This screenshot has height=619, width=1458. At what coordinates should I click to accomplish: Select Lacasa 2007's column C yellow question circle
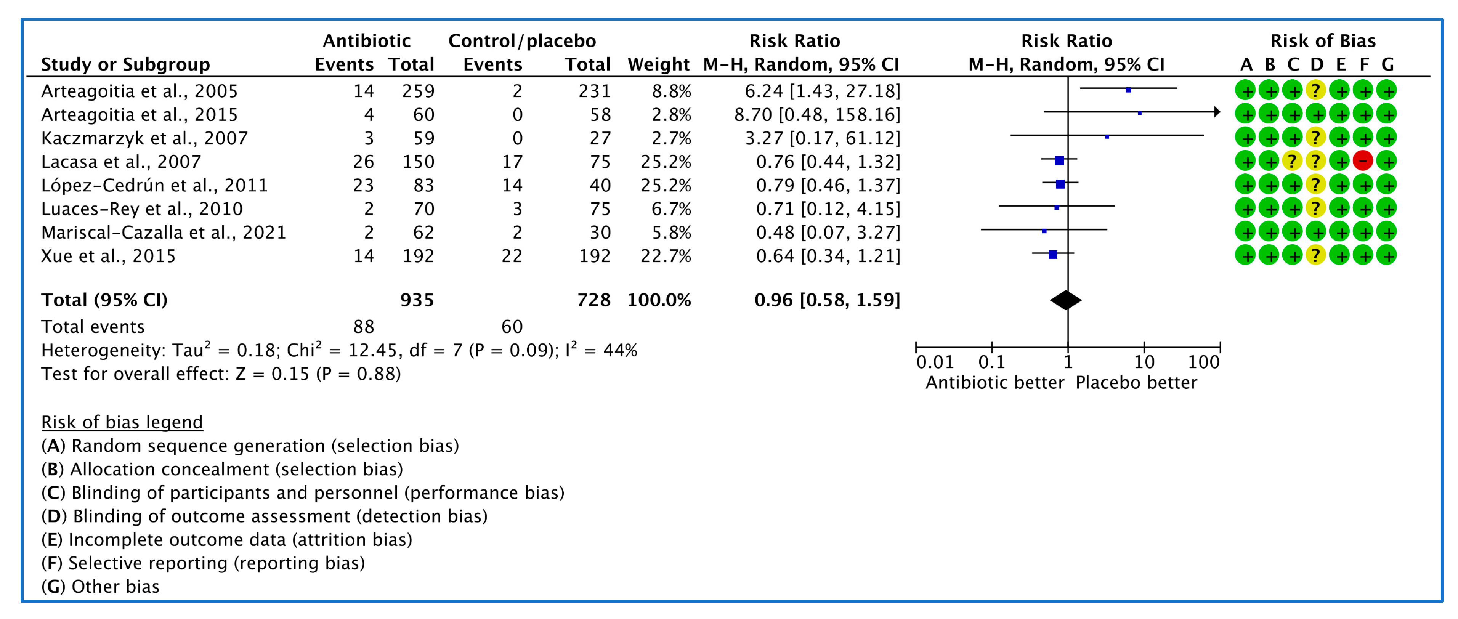(x=1292, y=161)
